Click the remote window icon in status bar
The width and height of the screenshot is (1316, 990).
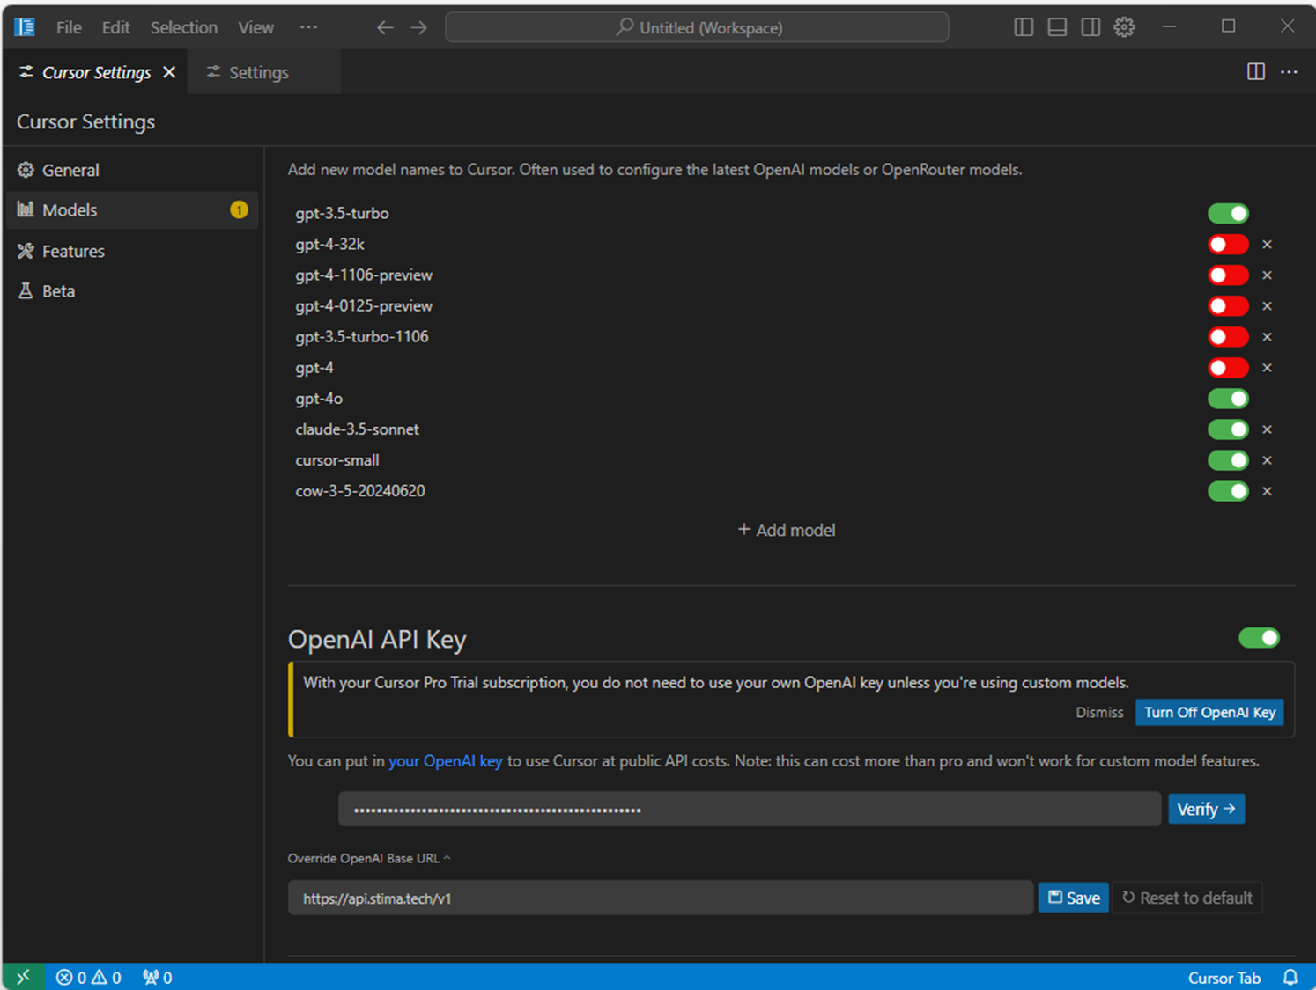(23, 977)
